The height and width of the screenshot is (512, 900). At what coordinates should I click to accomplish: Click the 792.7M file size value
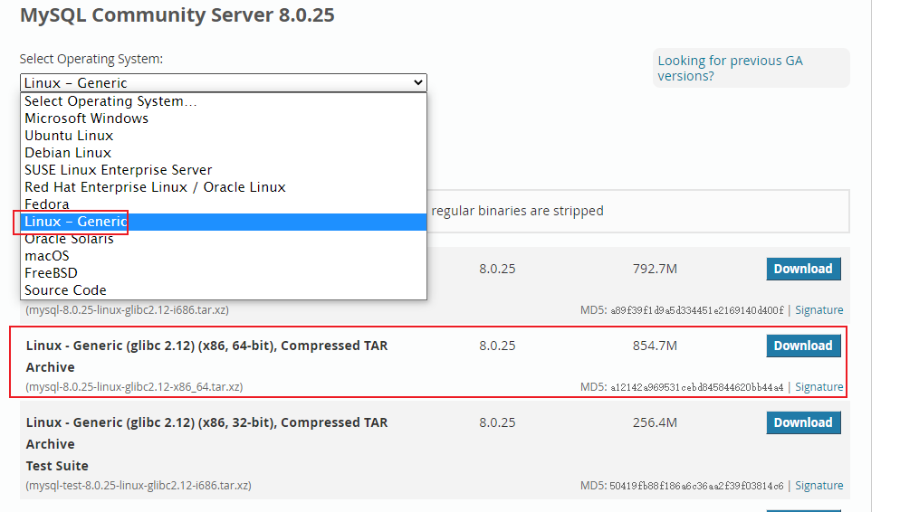[655, 269]
